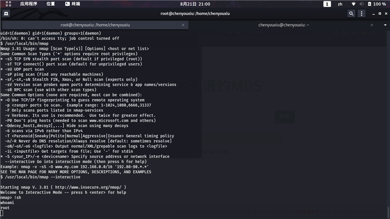Image resolution: width=390 pixels, height=219 pixels.
Task: Click the 'root' output line
Action: [x=5, y=208]
